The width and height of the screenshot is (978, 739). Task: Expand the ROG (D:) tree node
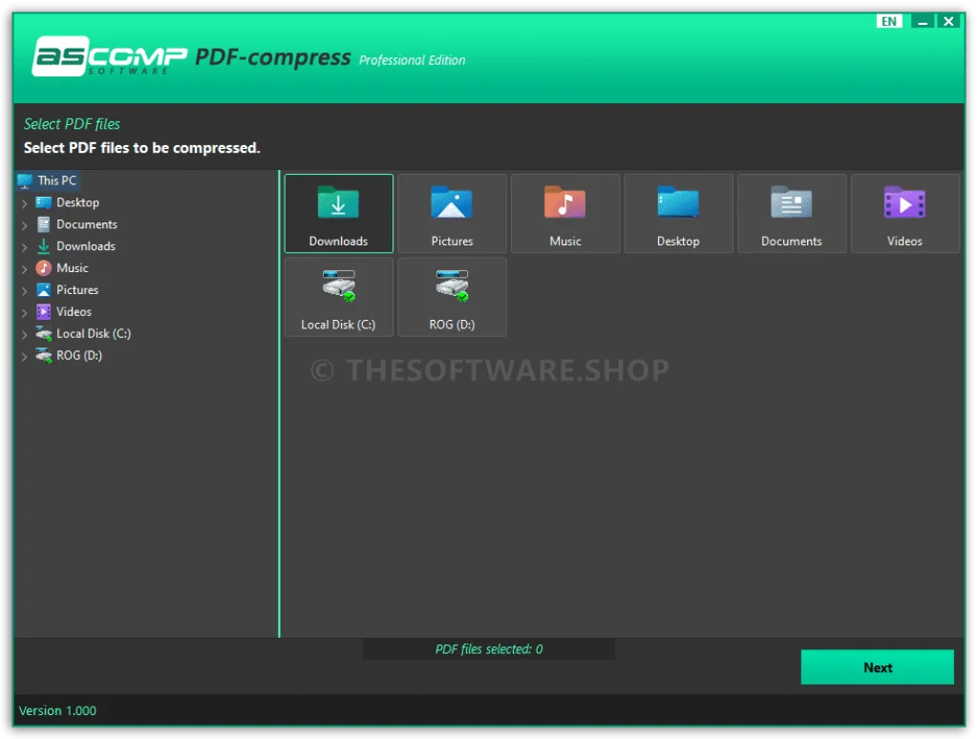(x=24, y=356)
